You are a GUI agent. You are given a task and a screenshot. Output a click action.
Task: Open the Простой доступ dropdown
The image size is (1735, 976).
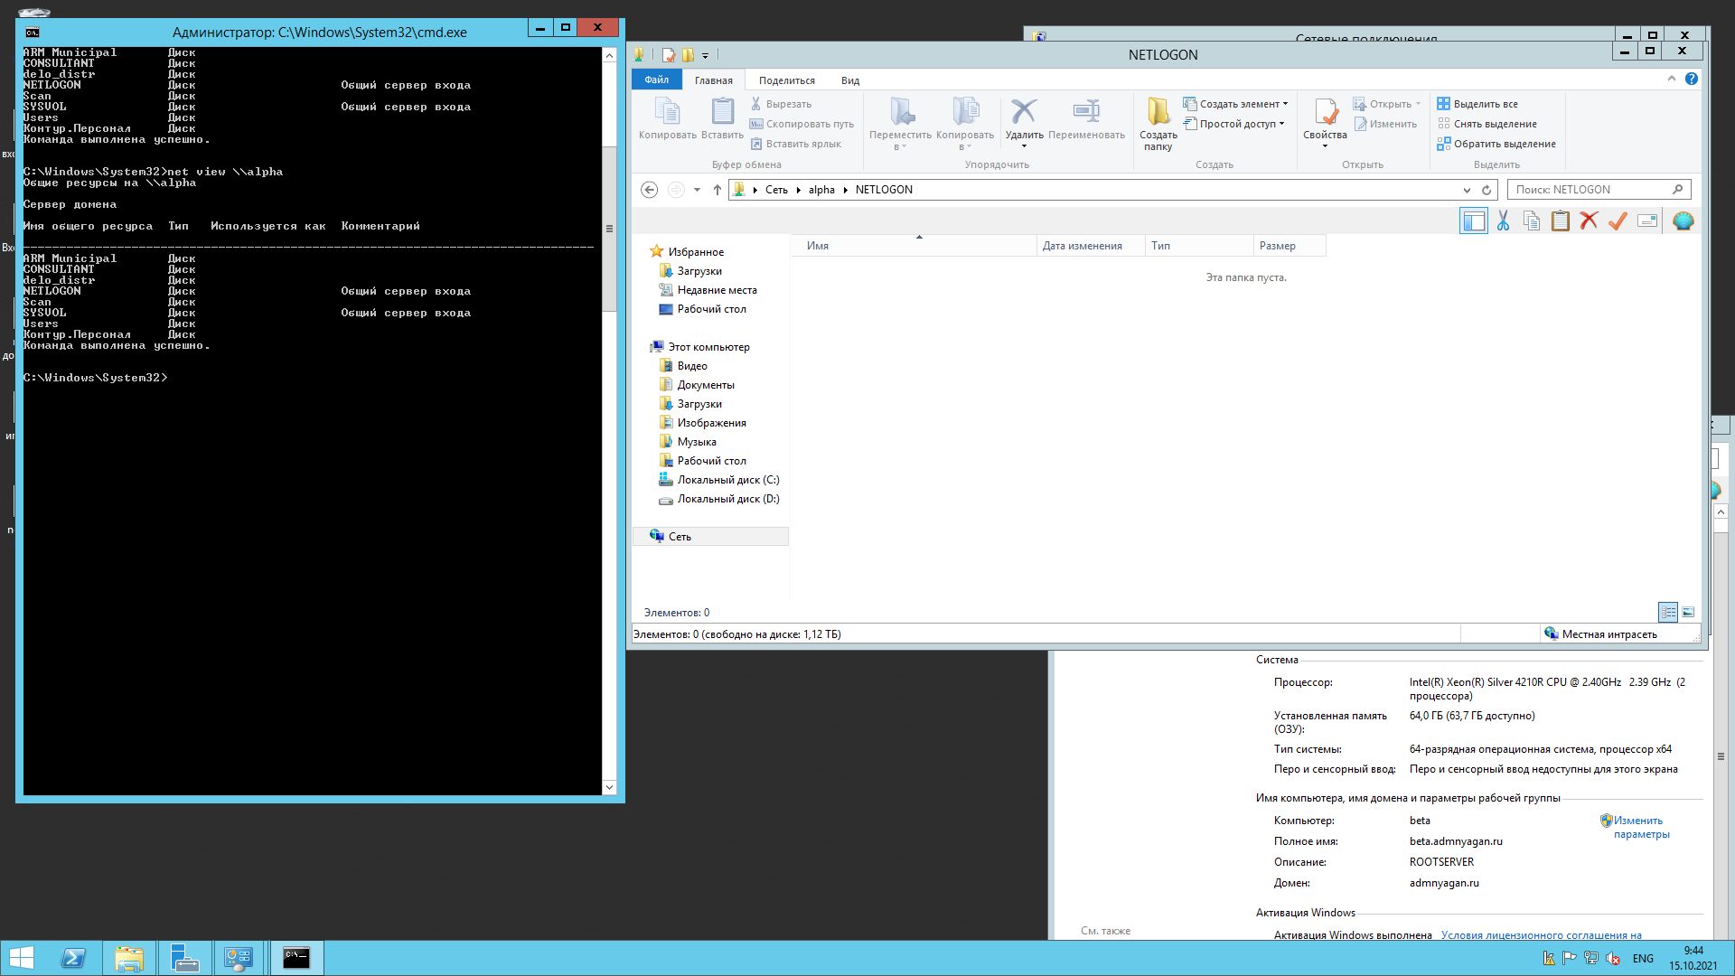[x=1281, y=124]
